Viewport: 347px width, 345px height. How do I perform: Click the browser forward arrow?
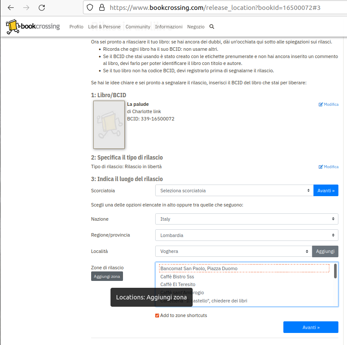pos(26,8)
